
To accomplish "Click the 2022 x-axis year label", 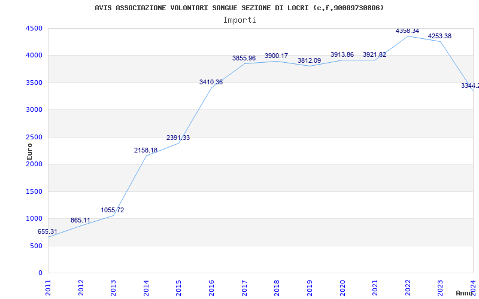I will pos(408,288).
